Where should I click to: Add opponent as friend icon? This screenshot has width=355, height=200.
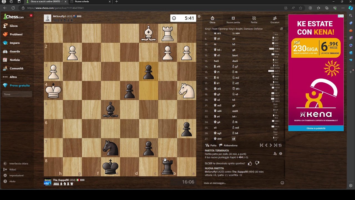point(275,154)
